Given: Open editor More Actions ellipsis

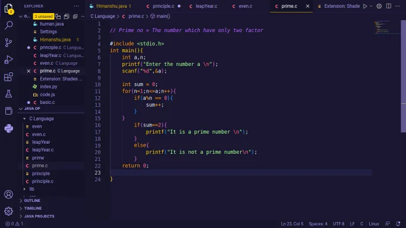Looking at the screenshot, I should tap(398, 6).
